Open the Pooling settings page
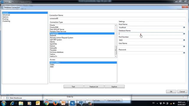The image size is (189, 106). tap(5, 19)
